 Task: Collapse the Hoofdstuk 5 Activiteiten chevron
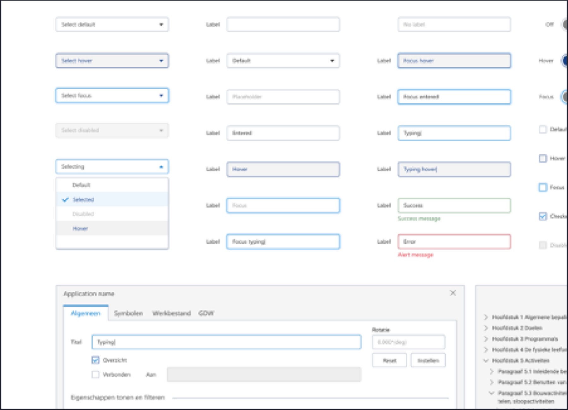pos(486,361)
